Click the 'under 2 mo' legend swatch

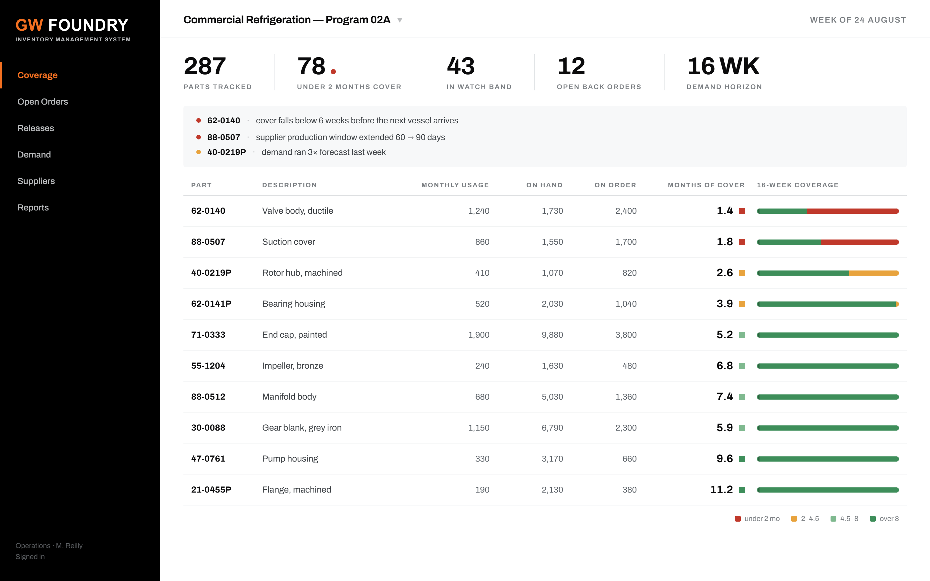pyautogui.click(x=738, y=519)
